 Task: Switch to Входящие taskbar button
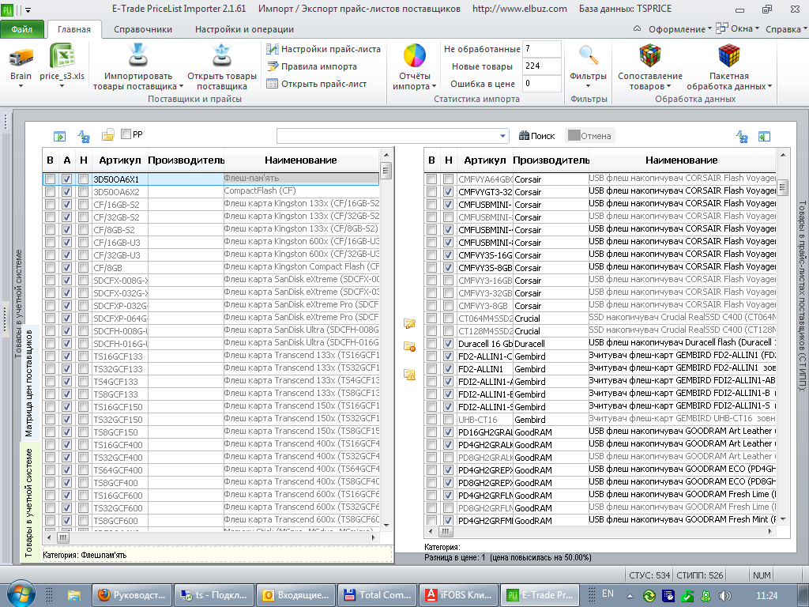296,595
